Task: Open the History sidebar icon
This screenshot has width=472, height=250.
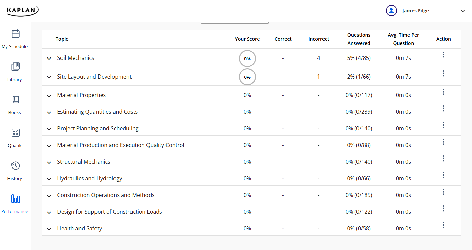Action: coord(15,166)
